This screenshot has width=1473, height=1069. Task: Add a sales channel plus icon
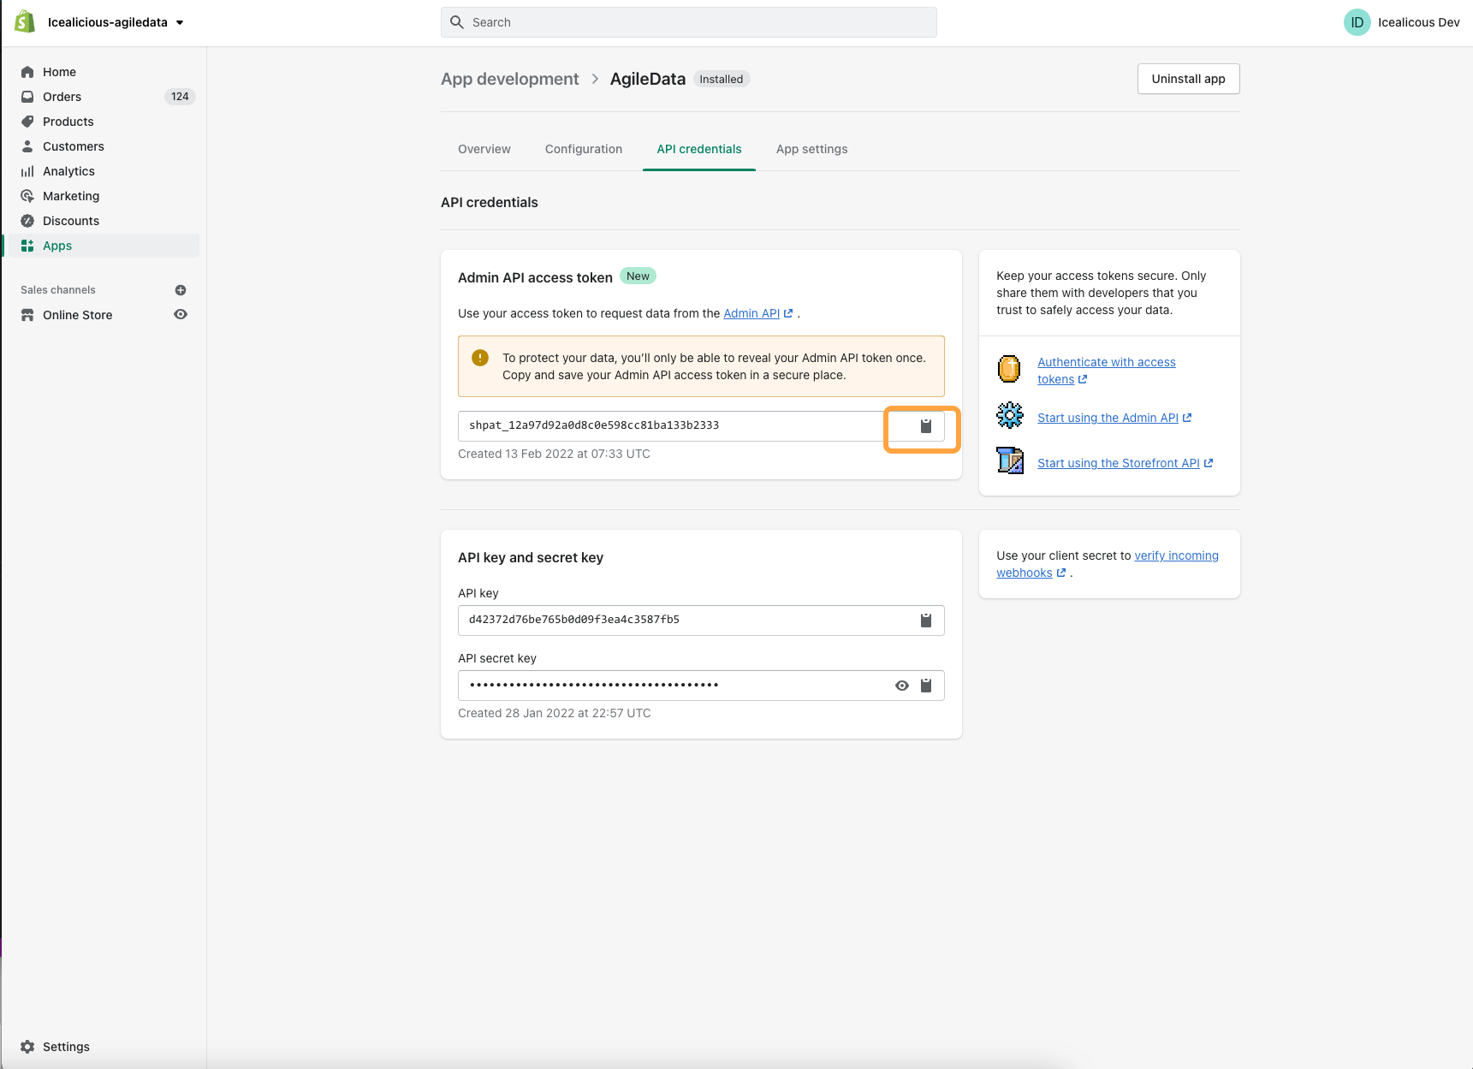(181, 290)
